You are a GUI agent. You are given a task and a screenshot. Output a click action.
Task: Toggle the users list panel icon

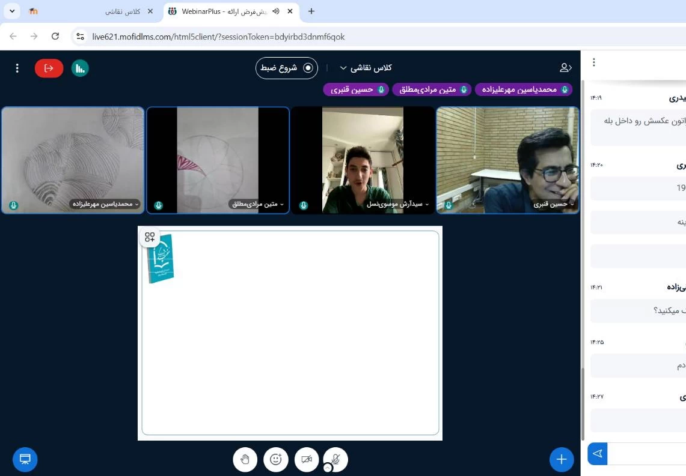click(x=565, y=68)
